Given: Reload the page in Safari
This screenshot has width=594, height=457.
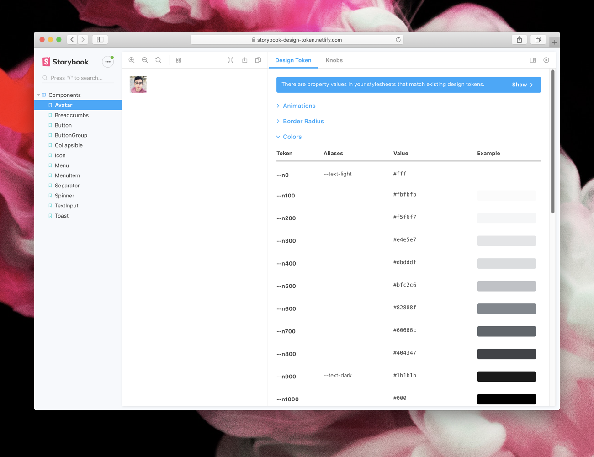Looking at the screenshot, I should (x=398, y=40).
